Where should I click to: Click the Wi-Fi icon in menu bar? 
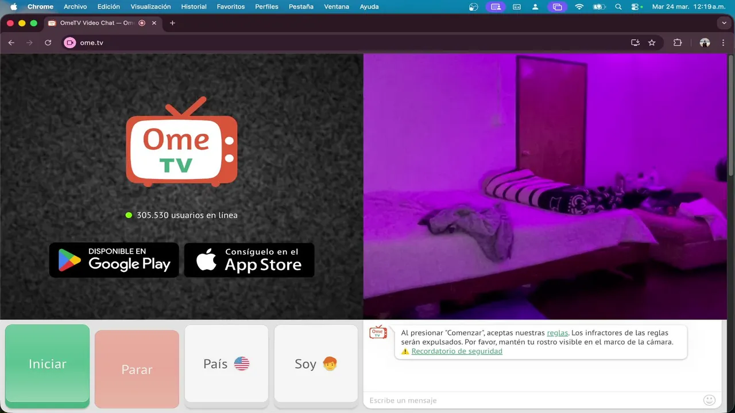point(579,7)
